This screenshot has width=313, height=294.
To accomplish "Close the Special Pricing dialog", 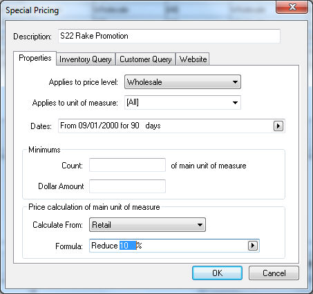I will (x=292, y=7).
